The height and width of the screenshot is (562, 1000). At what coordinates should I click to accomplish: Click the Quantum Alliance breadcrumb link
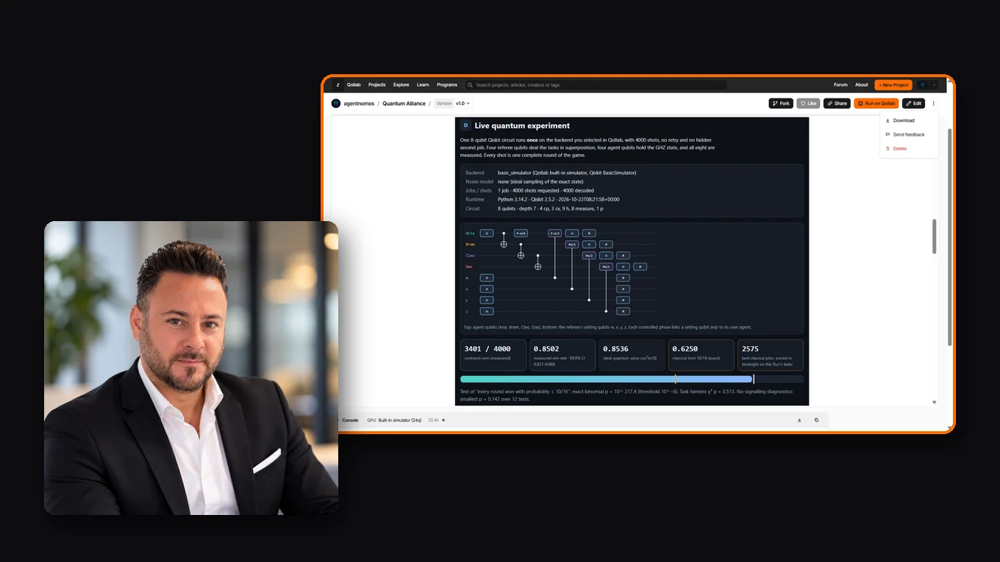404,104
